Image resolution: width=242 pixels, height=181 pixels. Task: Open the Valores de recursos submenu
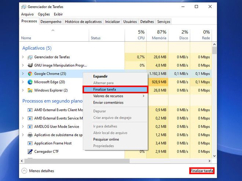115,96
